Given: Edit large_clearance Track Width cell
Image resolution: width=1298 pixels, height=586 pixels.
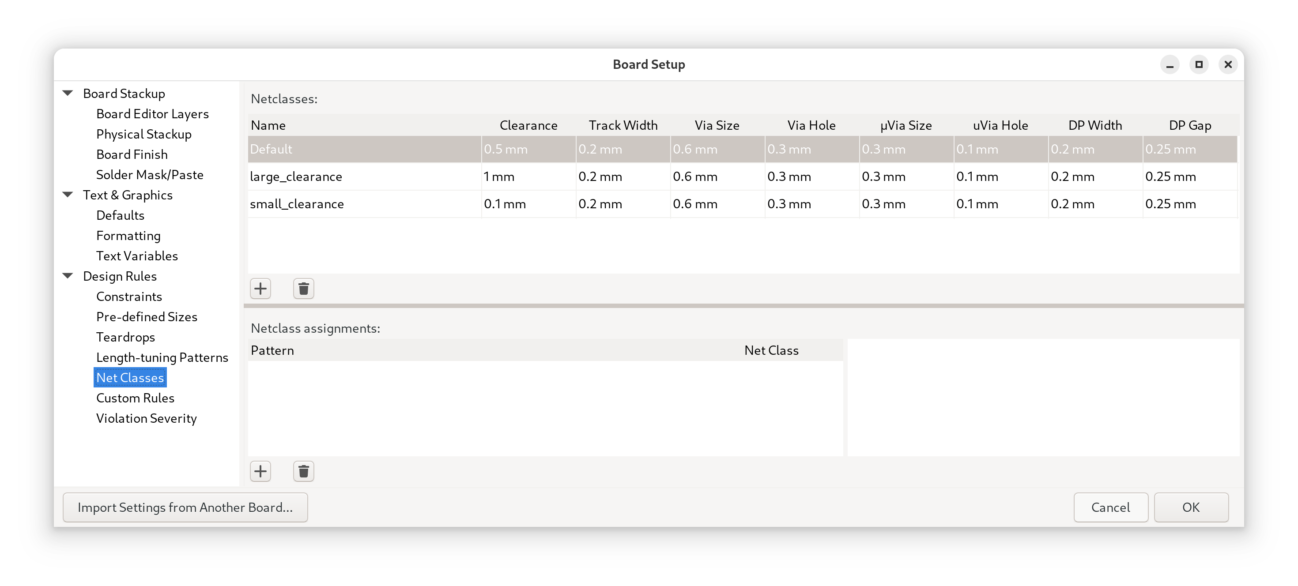Looking at the screenshot, I should coord(623,176).
